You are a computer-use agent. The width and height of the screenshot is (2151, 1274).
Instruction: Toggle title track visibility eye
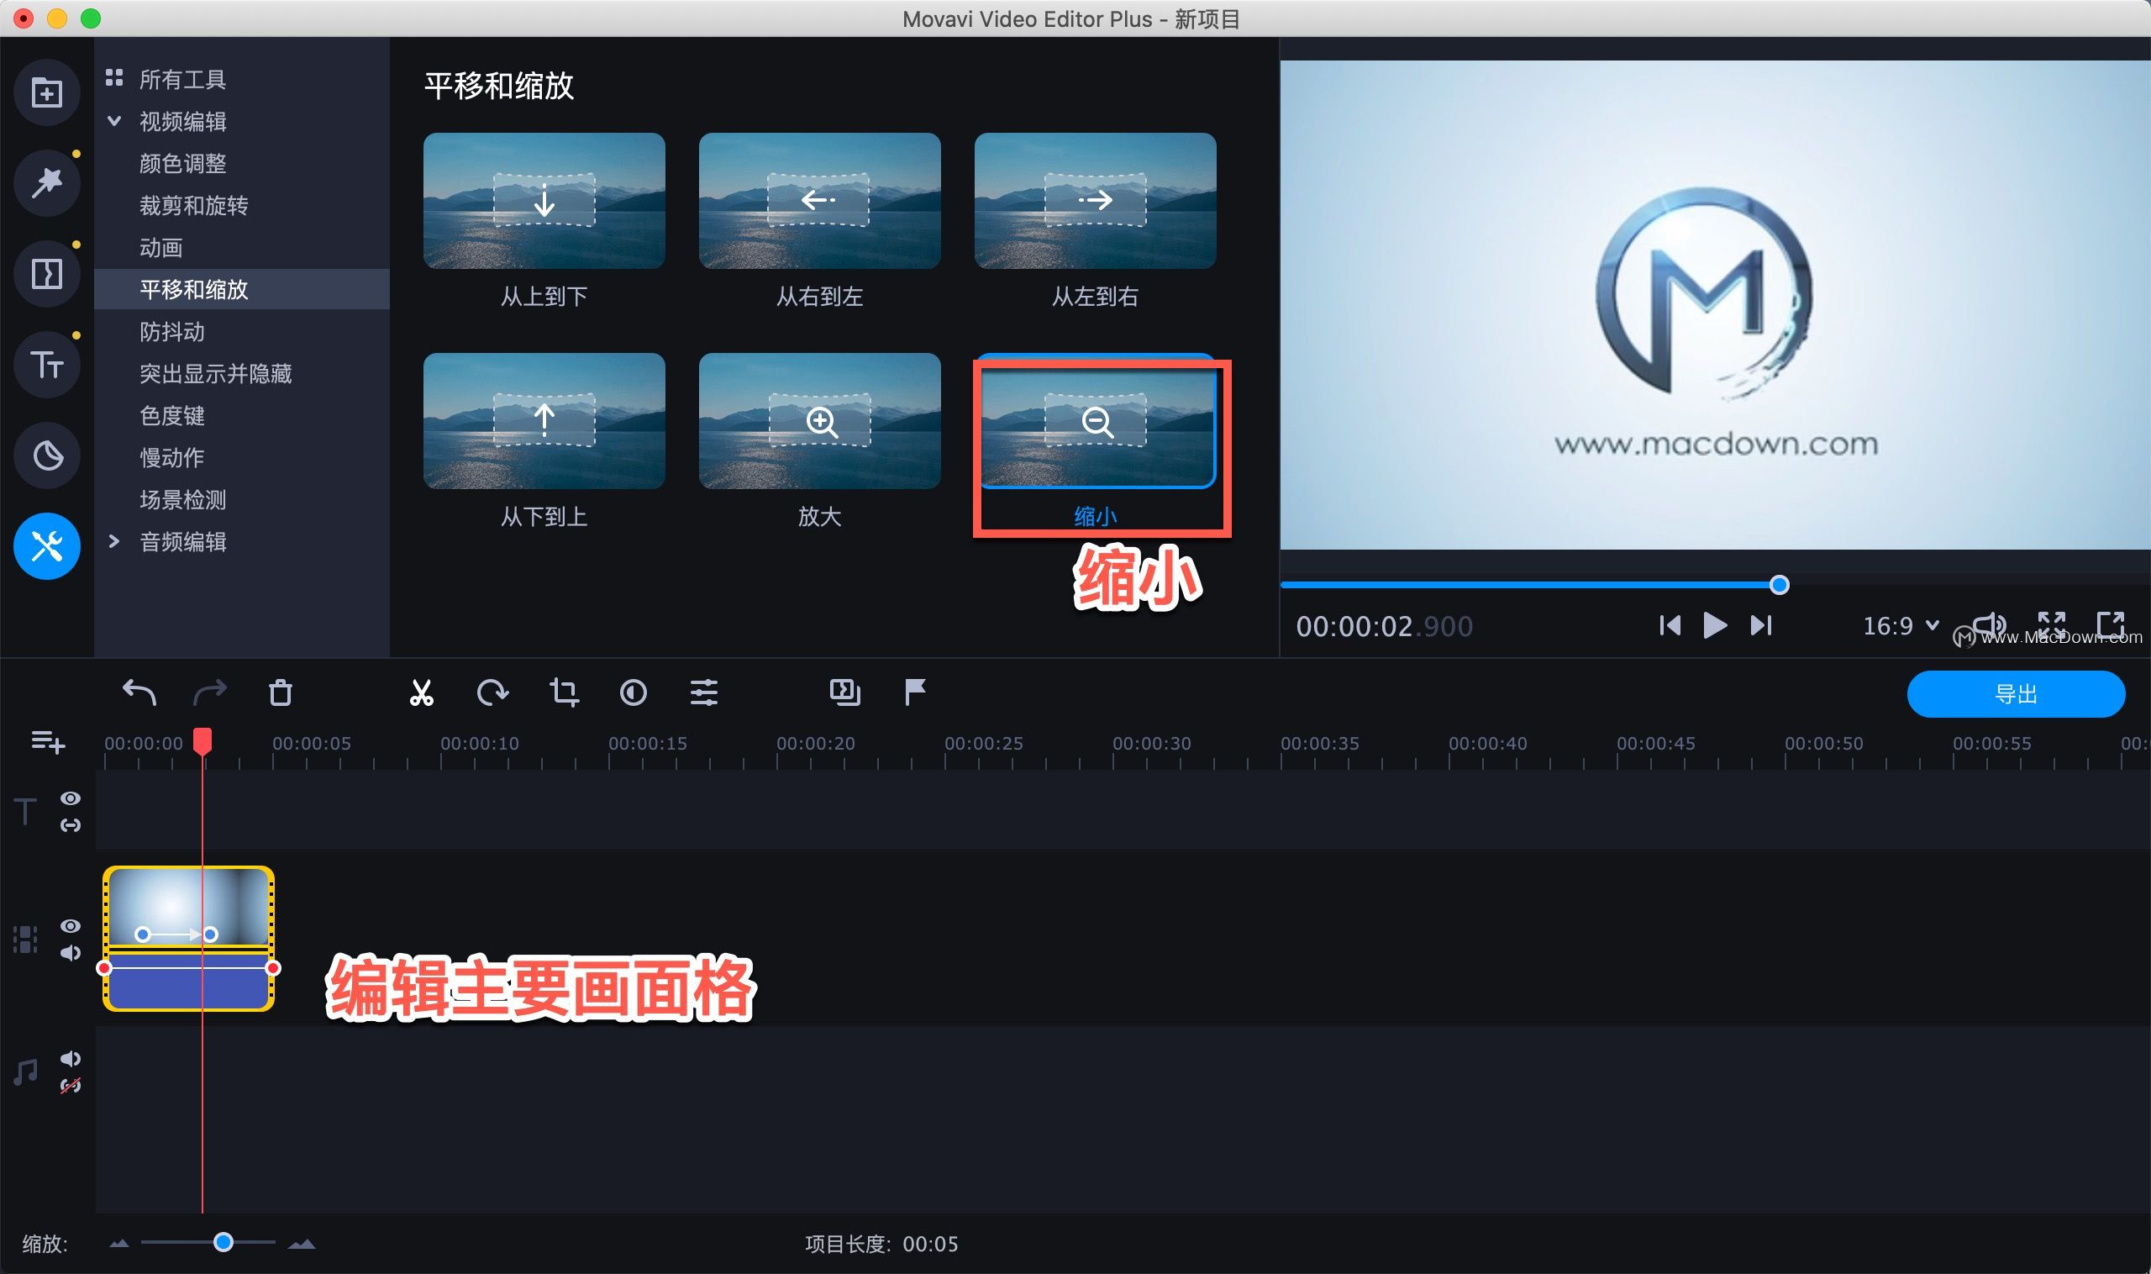pyautogui.click(x=71, y=798)
